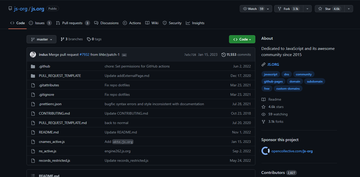360x177 pixels.
Task: View the 3 branches link
Action: [x=71, y=39]
